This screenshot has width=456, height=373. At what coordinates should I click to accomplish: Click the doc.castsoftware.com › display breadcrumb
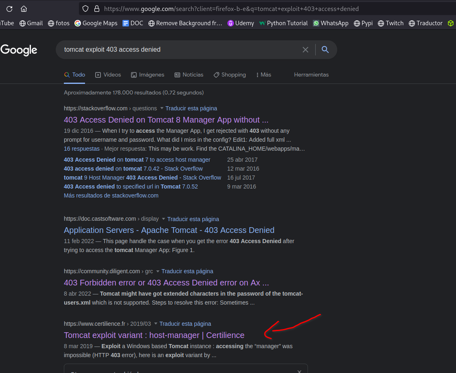pyautogui.click(x=111, y=219)
